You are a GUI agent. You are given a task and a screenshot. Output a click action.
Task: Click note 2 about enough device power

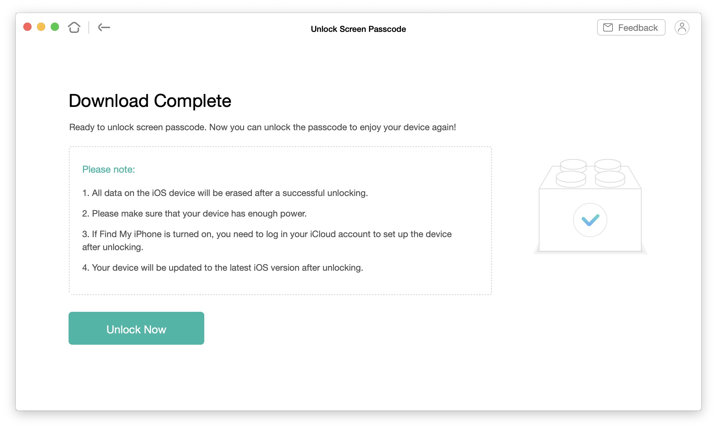click(194, 214)
